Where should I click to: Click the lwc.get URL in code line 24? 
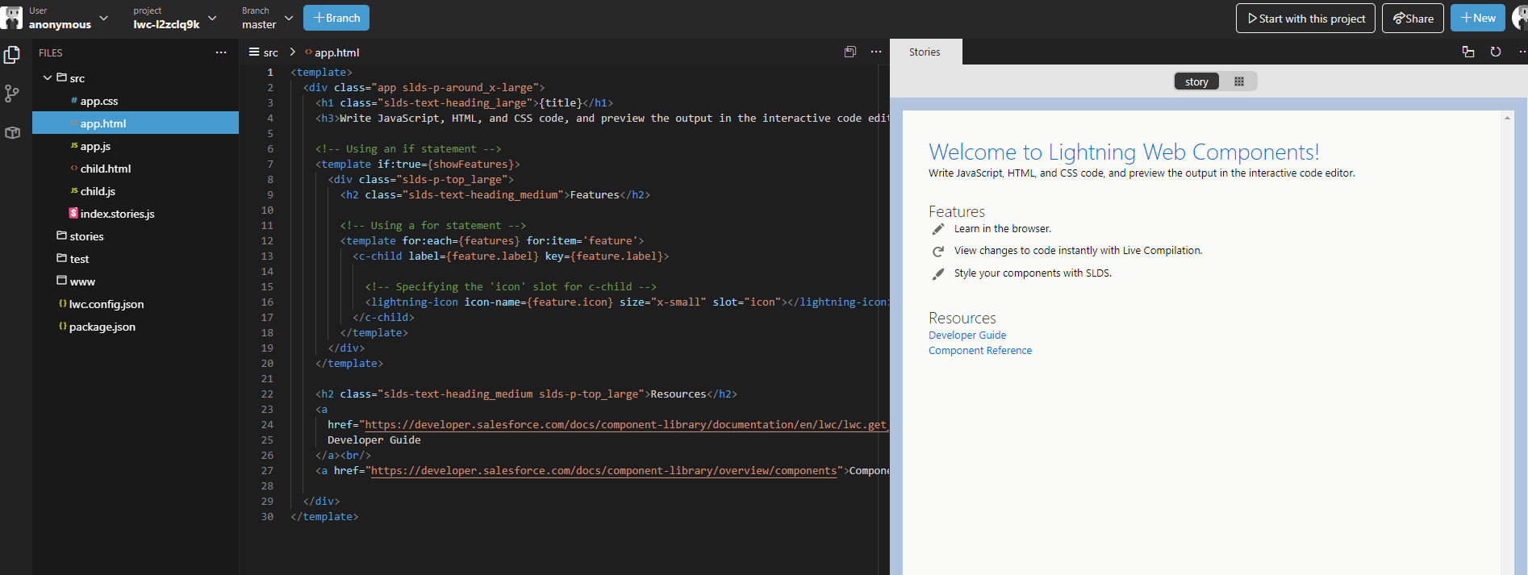(x=626, y=425)
